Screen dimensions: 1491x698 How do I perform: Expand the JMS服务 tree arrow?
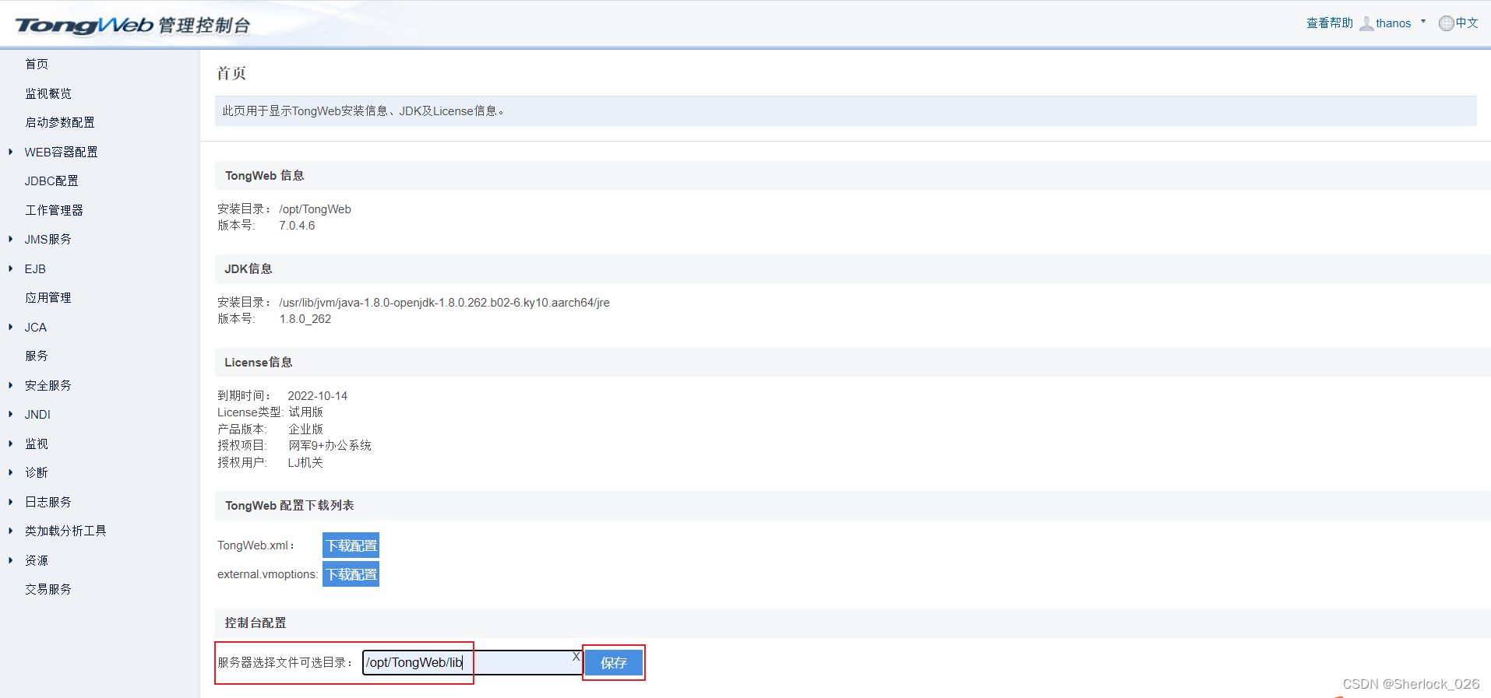click(x=10, y=239)
